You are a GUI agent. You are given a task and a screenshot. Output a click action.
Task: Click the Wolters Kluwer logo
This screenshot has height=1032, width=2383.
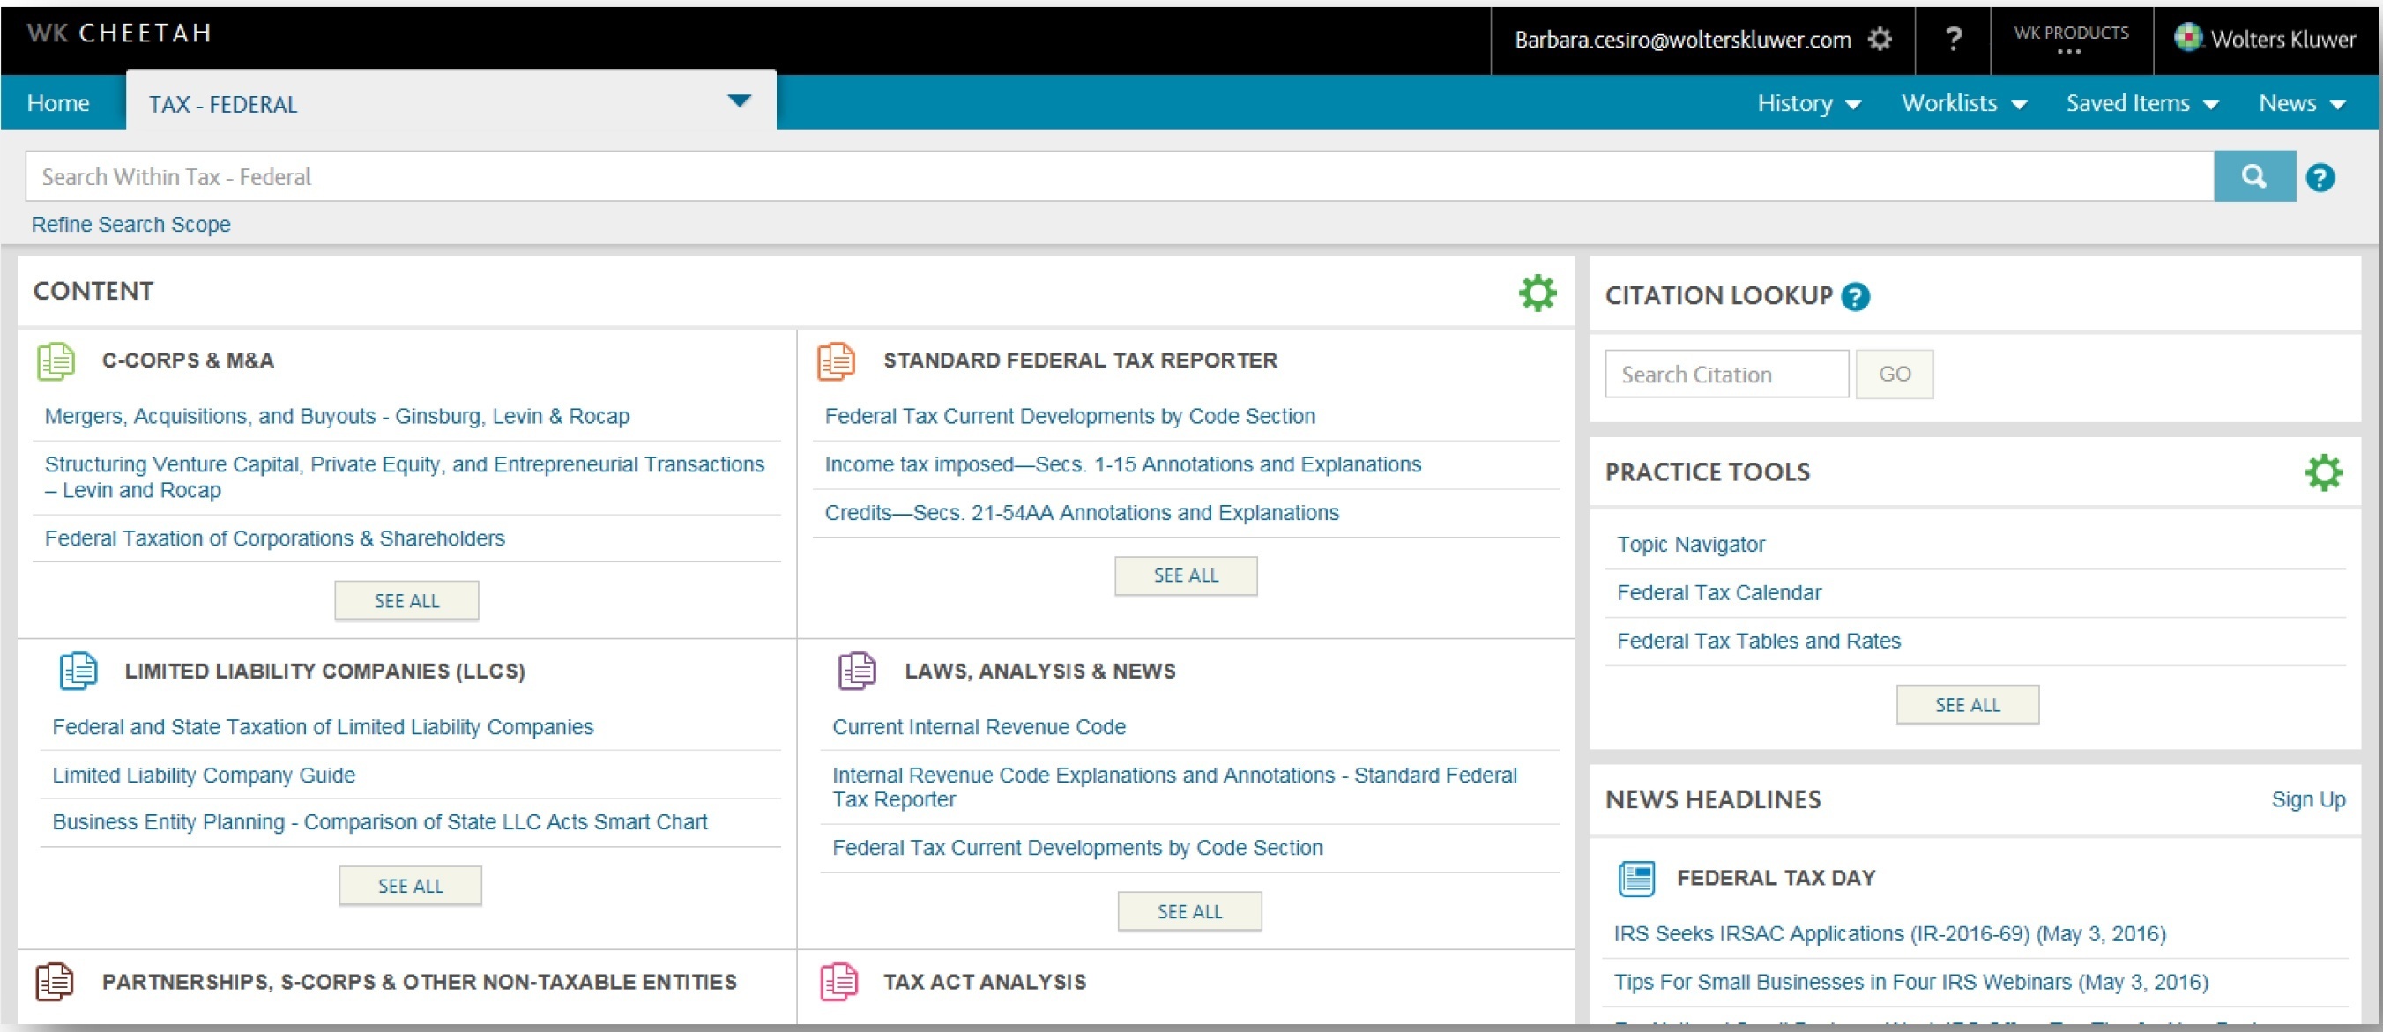2265,39
